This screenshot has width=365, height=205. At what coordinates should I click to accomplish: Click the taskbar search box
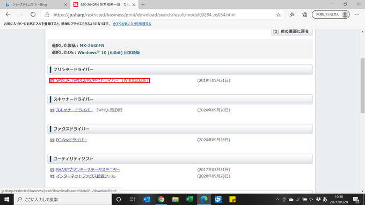click(63, 200)
